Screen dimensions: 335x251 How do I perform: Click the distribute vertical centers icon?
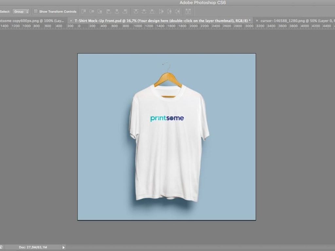click(144, 11)
